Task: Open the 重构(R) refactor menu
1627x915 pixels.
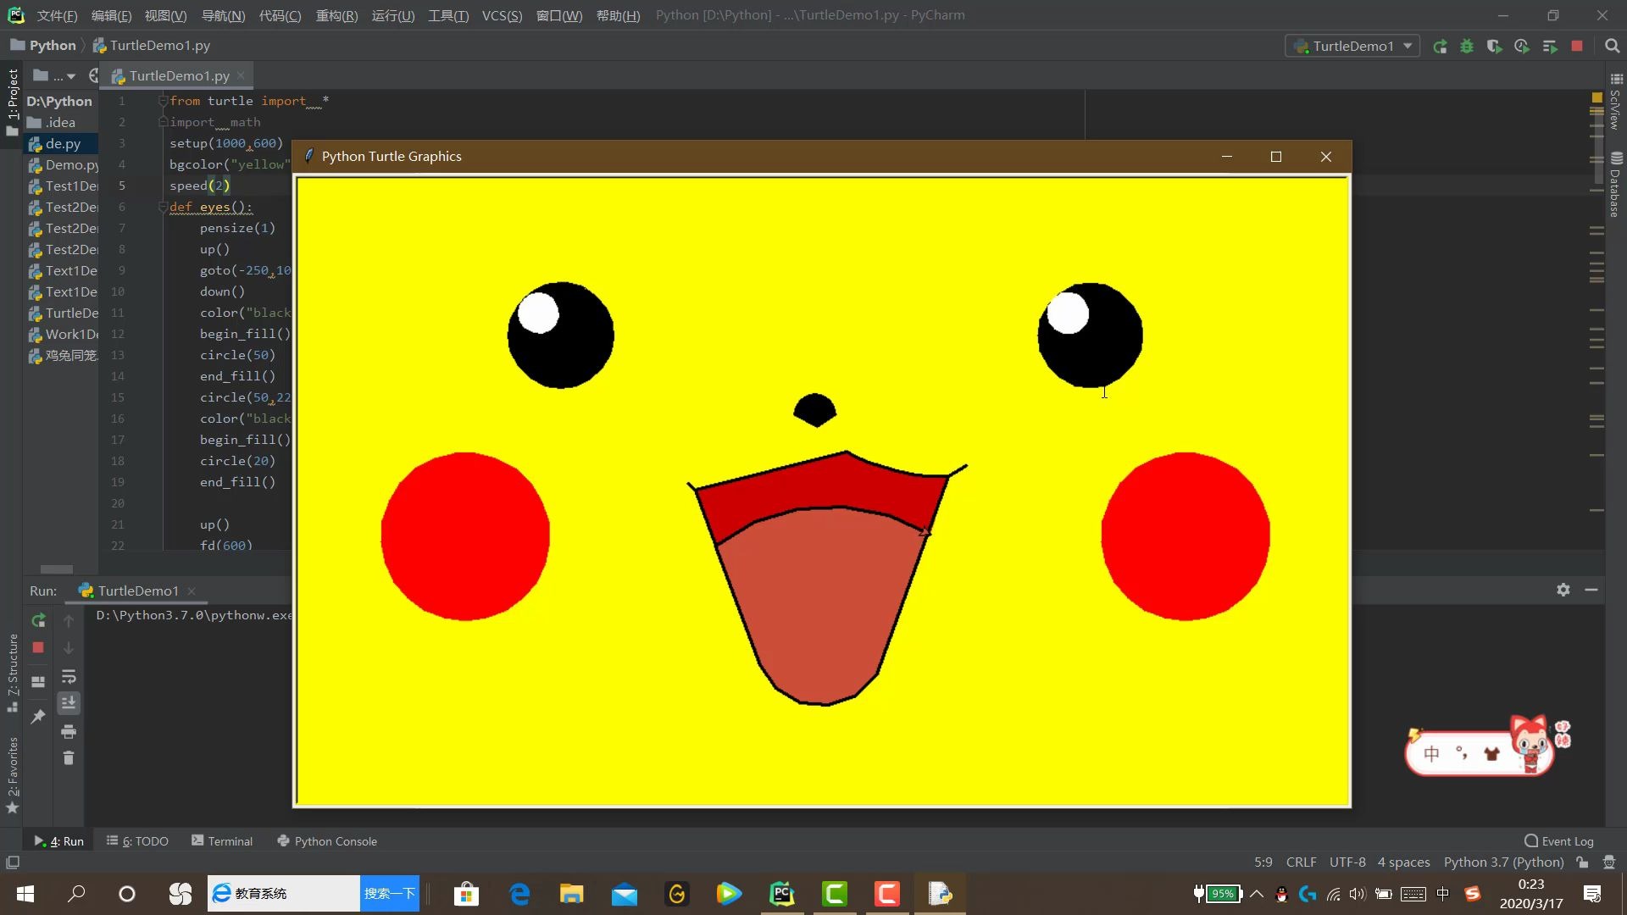Action: [x=336, y=15]
